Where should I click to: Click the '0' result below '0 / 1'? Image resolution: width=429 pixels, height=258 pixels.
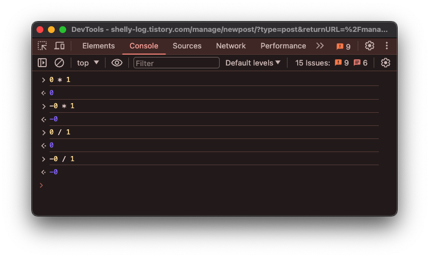(51, 145)
